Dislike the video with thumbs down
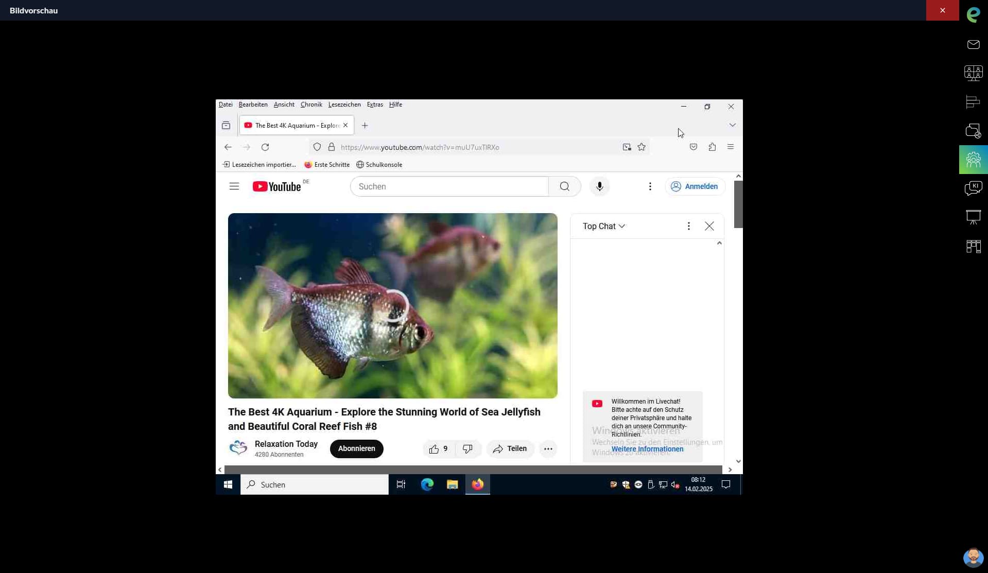Screen dimensions: 988x573 pyautogui.click(x=468, y=449)
